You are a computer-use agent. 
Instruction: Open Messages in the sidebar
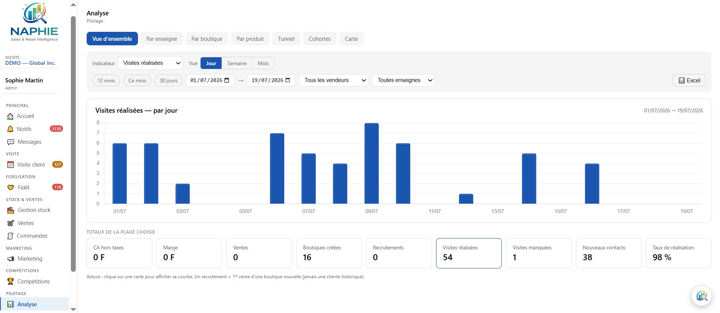click(x=34, y=142)
